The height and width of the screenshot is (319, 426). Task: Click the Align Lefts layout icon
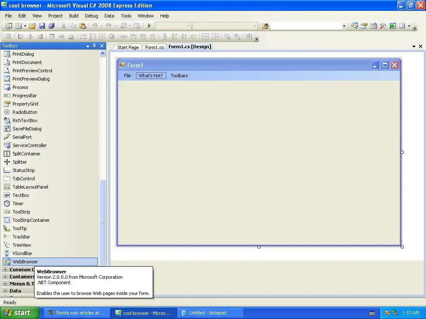(x=20, y=37)
